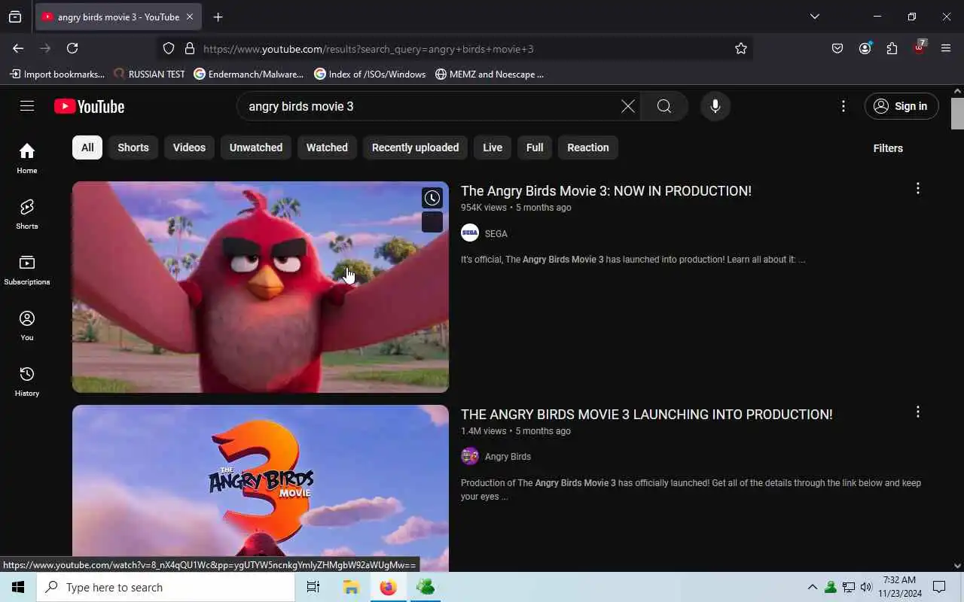This screenshot has width=964, height=602.
Task: Add first video to Watch later
Action: 432,198
